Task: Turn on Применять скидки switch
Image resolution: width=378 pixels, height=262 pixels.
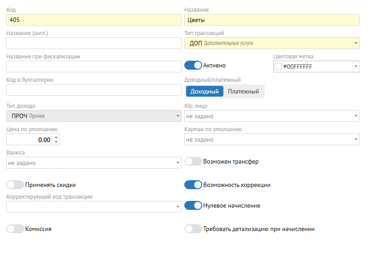Action: tap(15, 185)
